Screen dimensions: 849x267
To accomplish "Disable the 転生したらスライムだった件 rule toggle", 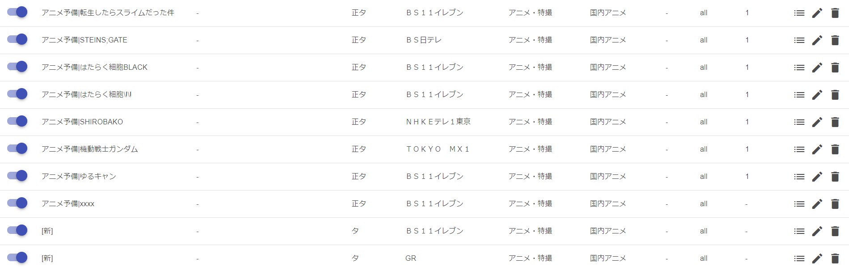I will click(17, 12).
